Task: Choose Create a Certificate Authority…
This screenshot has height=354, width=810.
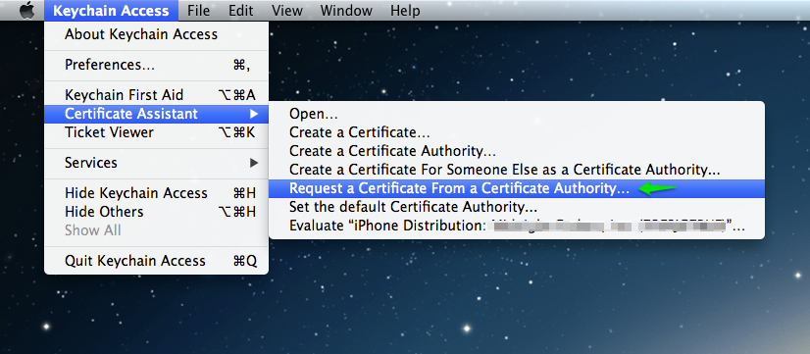Action: tap(517, 151)
